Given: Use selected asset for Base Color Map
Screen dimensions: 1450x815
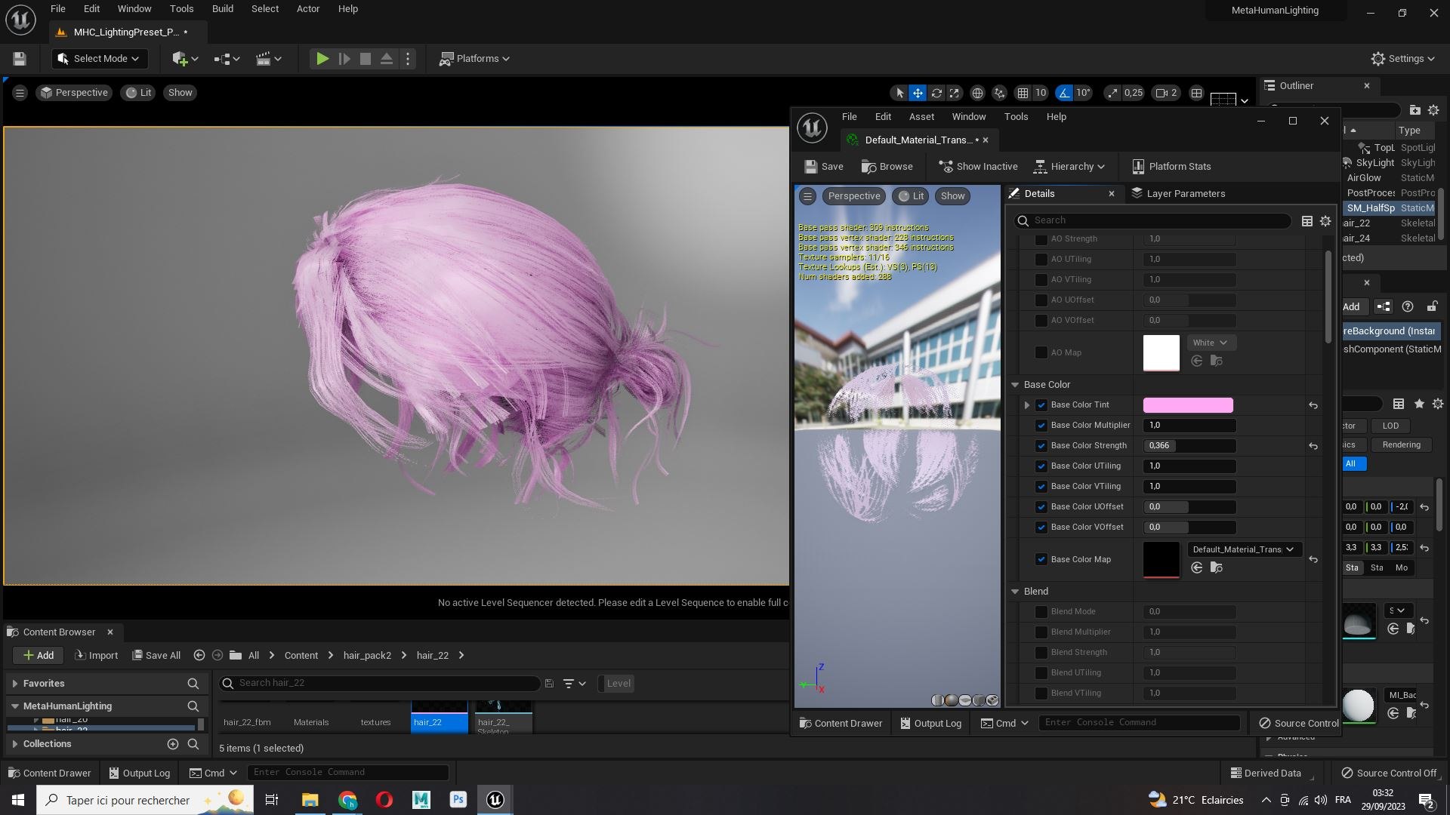Looking at the screenshot, I should pyautogui.click(x=1197, y=568).
